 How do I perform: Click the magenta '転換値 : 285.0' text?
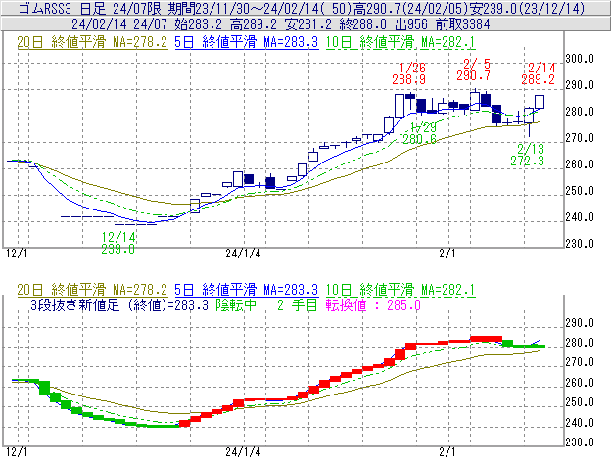click(373, 304)
